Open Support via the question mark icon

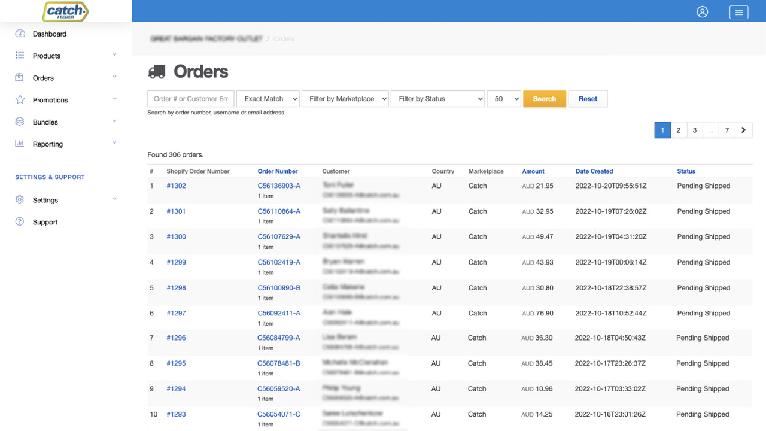(18, 222)
